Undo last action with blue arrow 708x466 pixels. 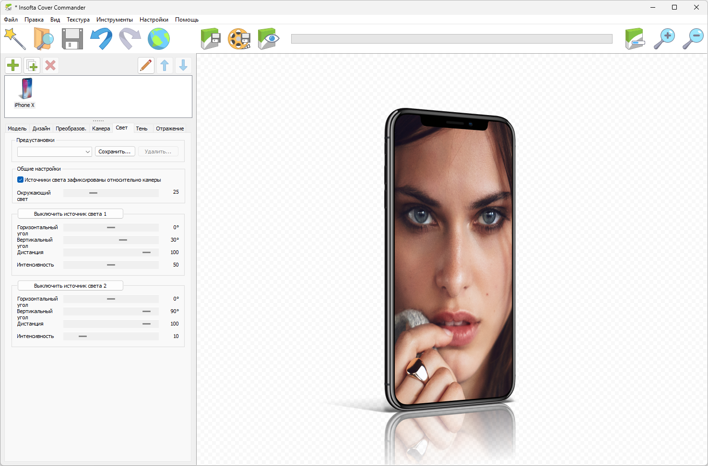coord(101,39)
